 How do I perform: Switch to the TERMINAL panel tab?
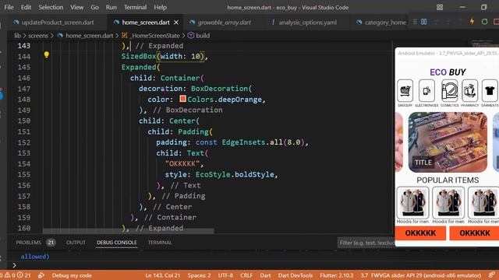click(160, 243)
